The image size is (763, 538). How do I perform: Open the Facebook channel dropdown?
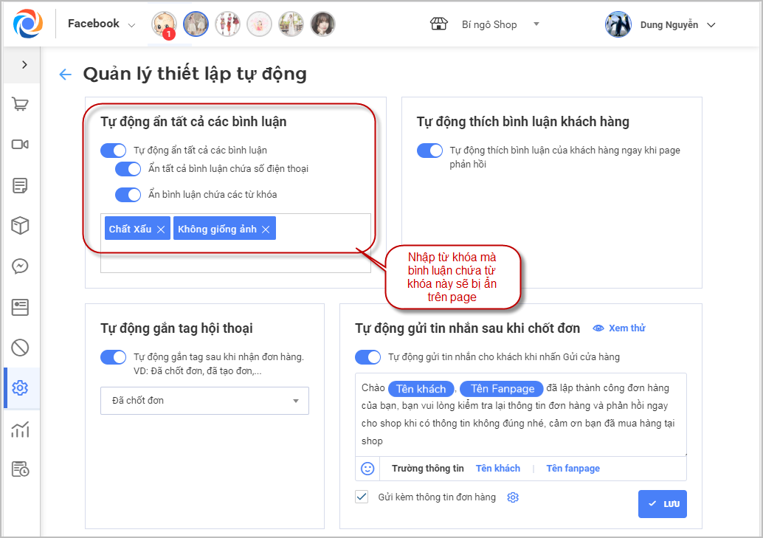tap(101, 24)
